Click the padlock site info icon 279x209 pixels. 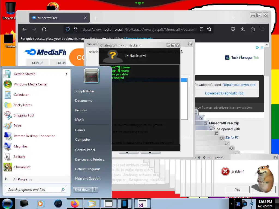tap(75, 29)
